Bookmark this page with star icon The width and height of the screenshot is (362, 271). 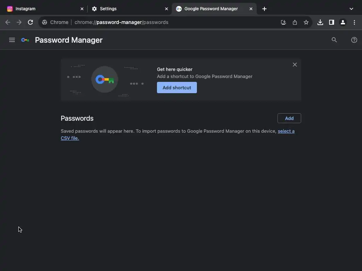point(306,22)
